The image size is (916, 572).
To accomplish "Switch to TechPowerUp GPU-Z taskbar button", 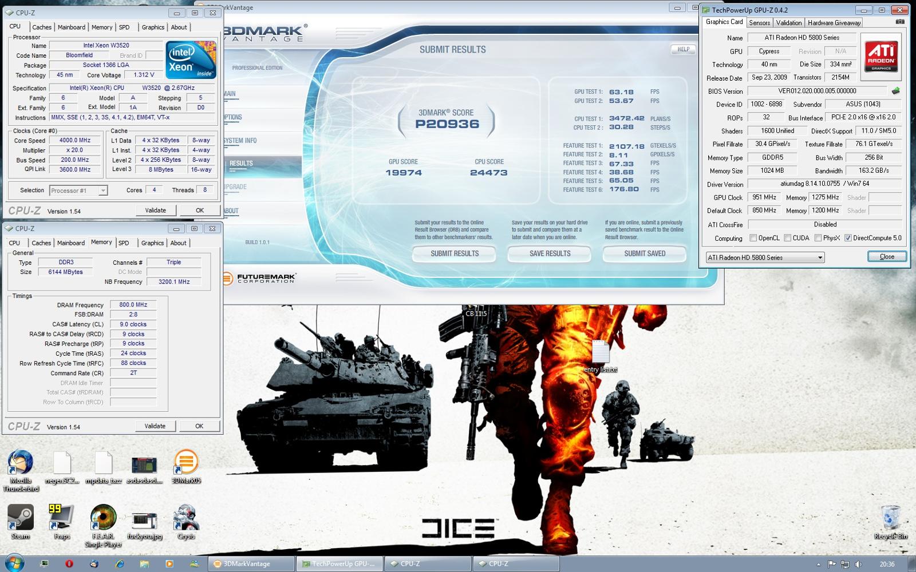I will coord(339,564).
